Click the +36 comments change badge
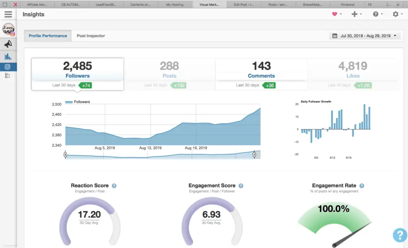Screen dimensions: 408x248 [x=269, y=85]
